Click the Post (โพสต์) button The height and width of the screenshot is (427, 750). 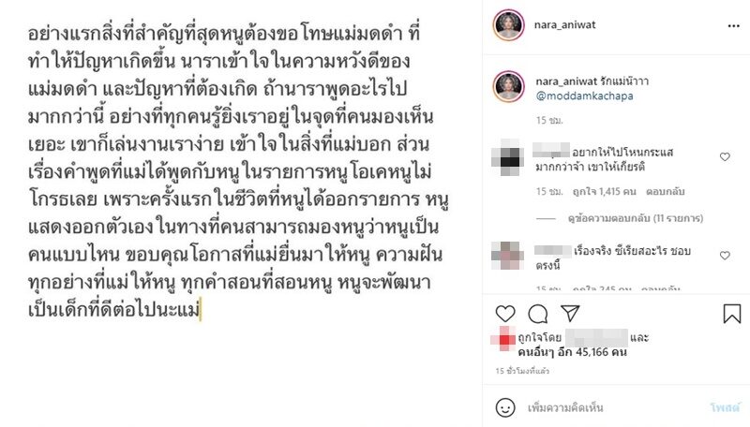pos(725,408)
